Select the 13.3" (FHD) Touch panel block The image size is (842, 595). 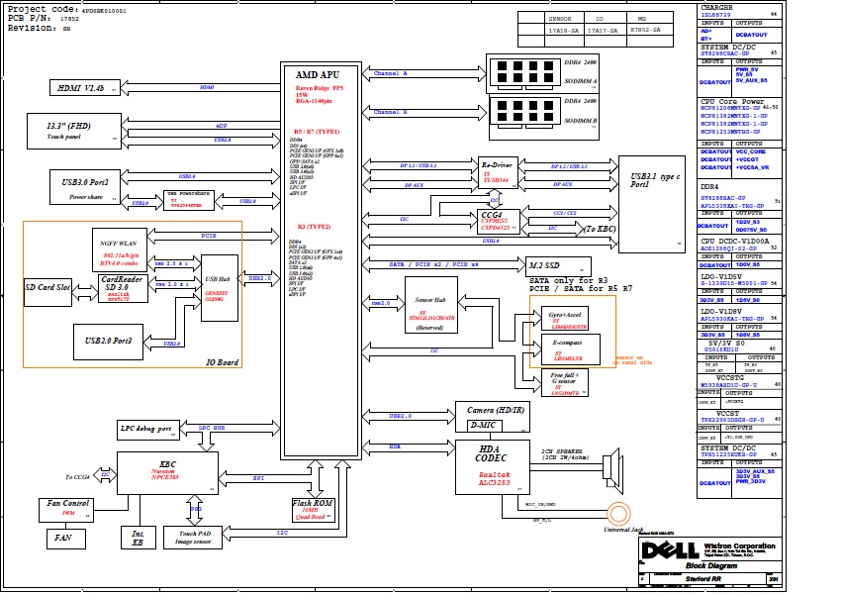tap(74, 131)
